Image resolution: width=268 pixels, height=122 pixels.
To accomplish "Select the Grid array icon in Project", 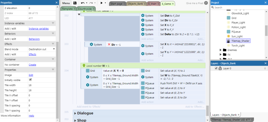I will click(228, 18).
